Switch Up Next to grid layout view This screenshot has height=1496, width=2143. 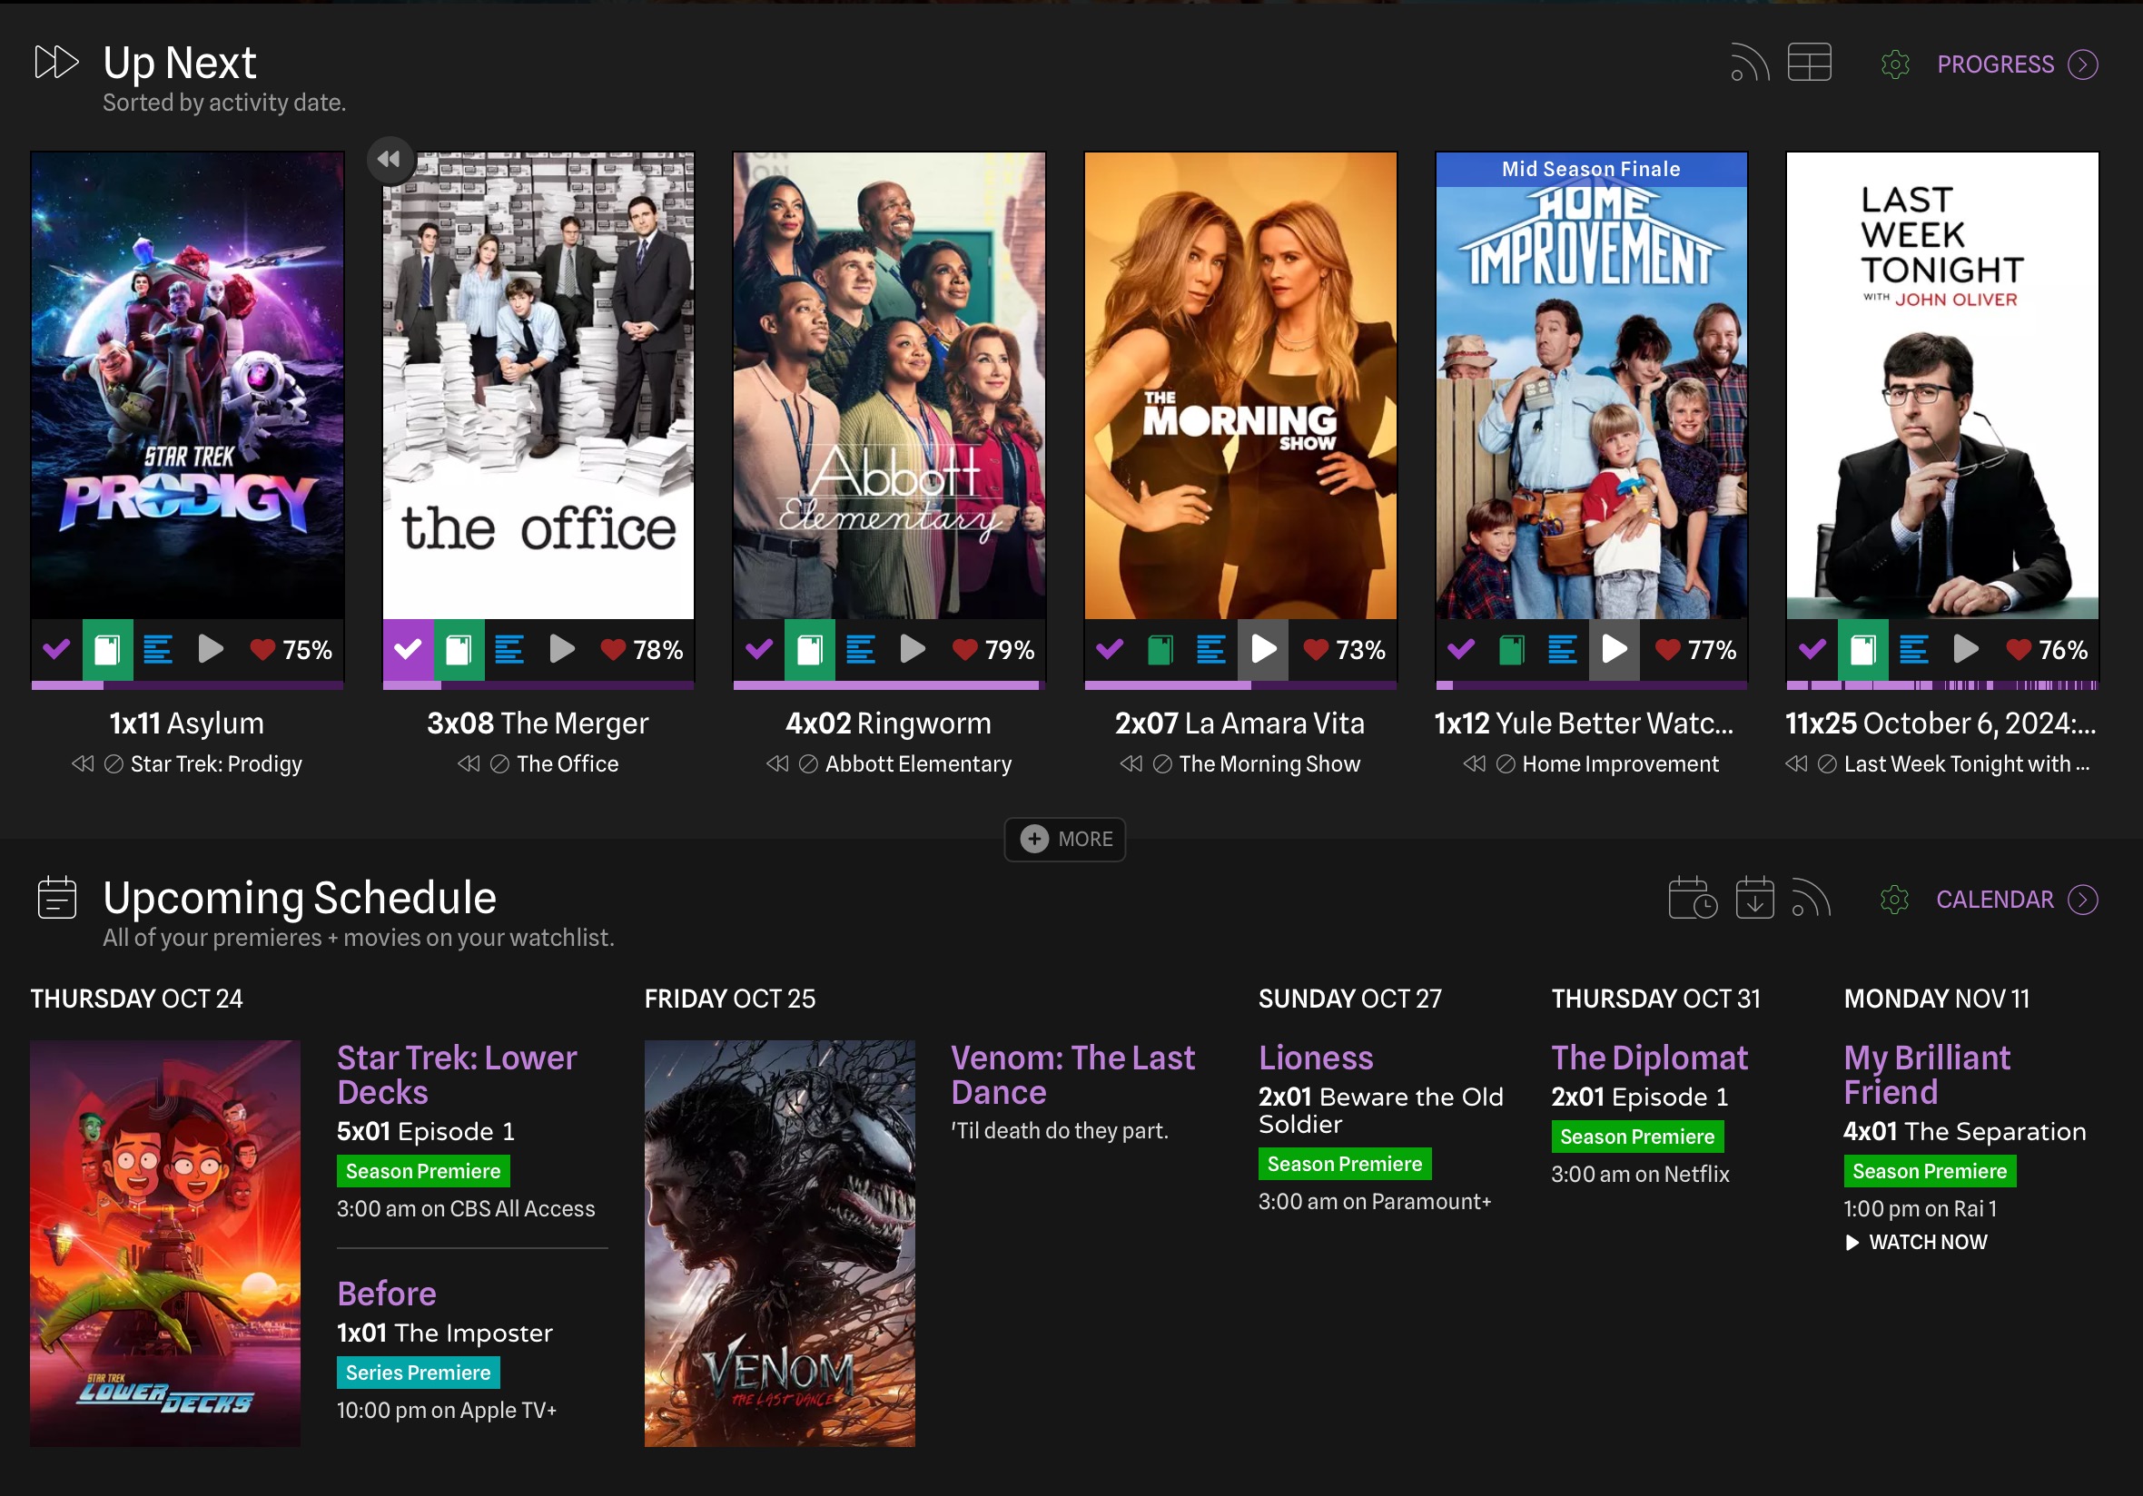tap(1809, 64)
